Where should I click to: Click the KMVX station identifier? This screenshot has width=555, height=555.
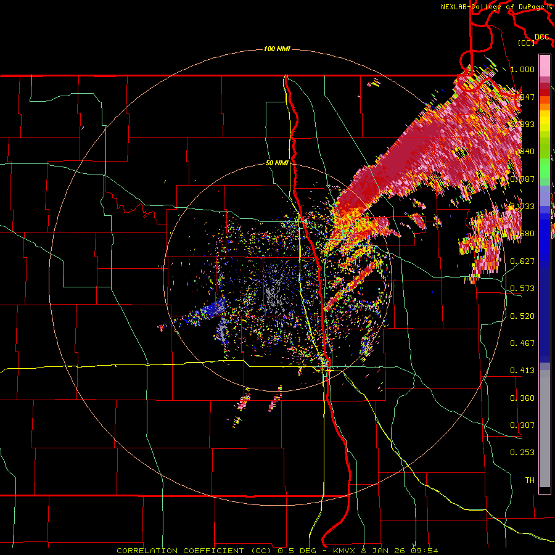[x=345, y=551]
